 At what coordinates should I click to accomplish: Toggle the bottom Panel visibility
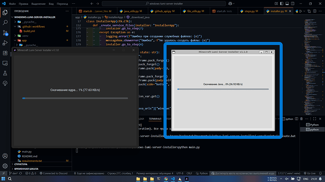coord(287,3)
